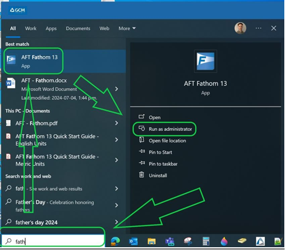Click the user profile picture
This screenshot has width=287, height=251.
(x=241, y=28)
